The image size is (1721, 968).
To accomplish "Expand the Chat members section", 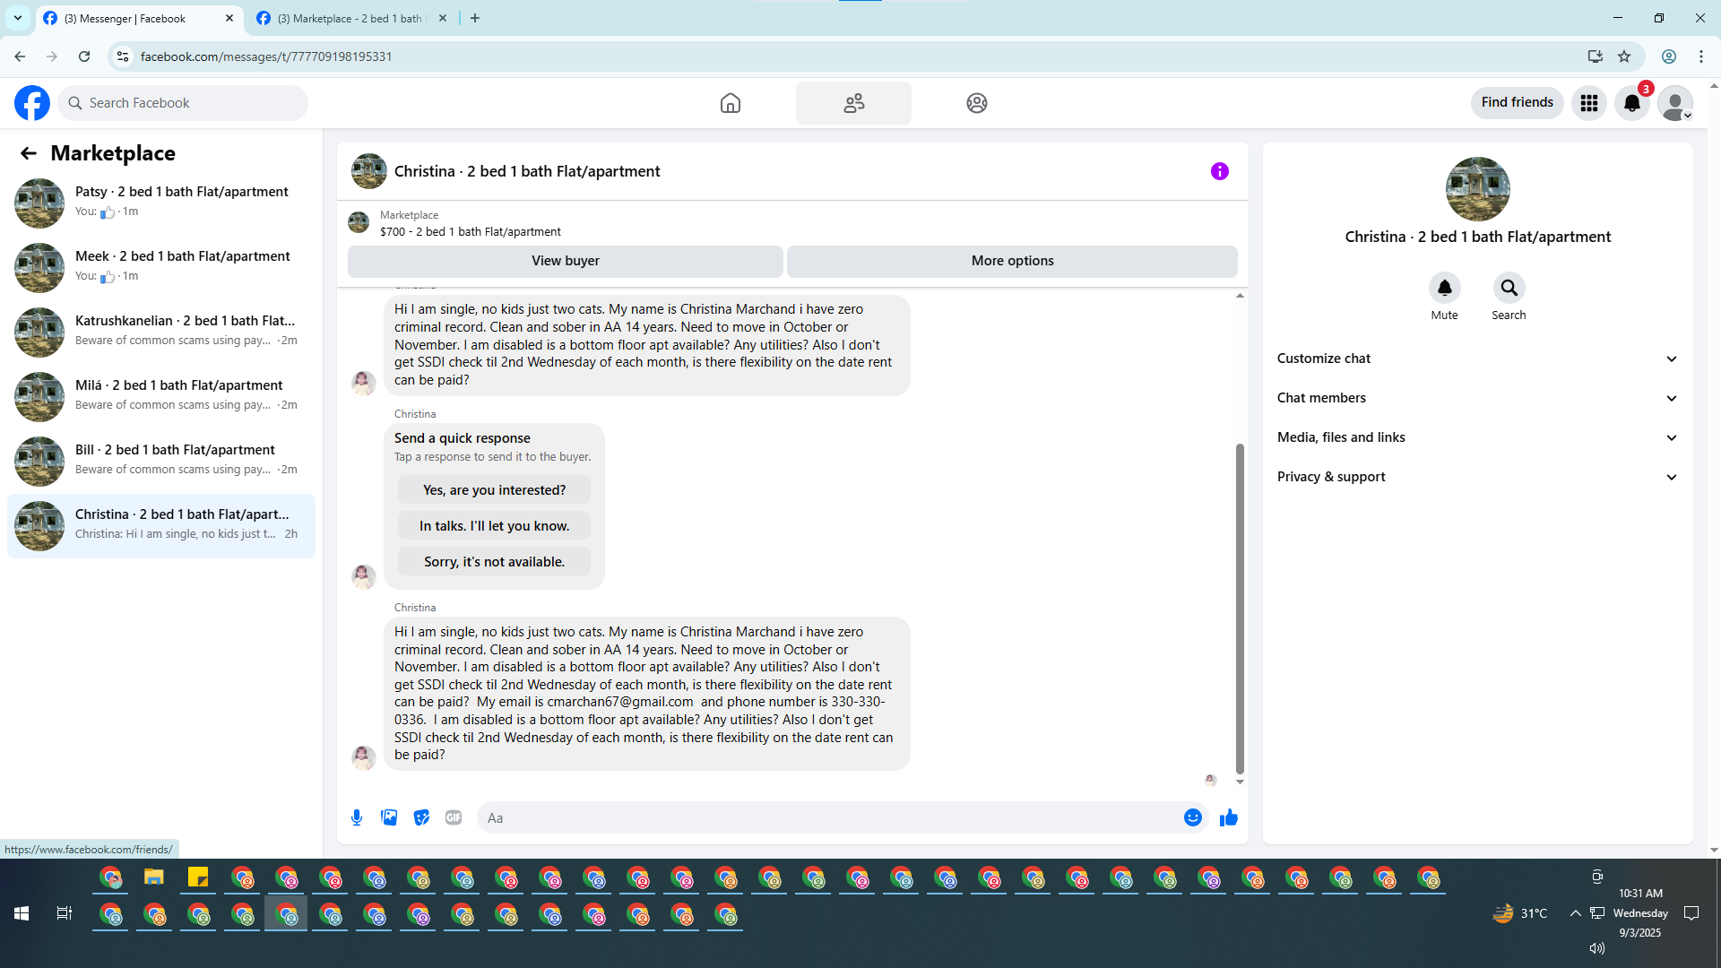I will [1477, 398].
